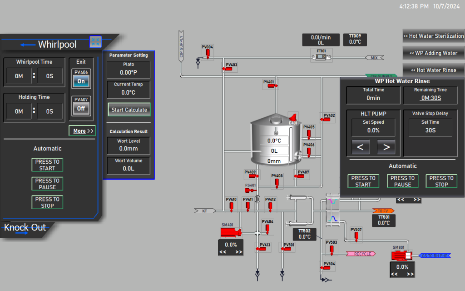Screen dimensions: 465x291
Task: Click the PV405 valve icon
Action: tap(309, 135)
